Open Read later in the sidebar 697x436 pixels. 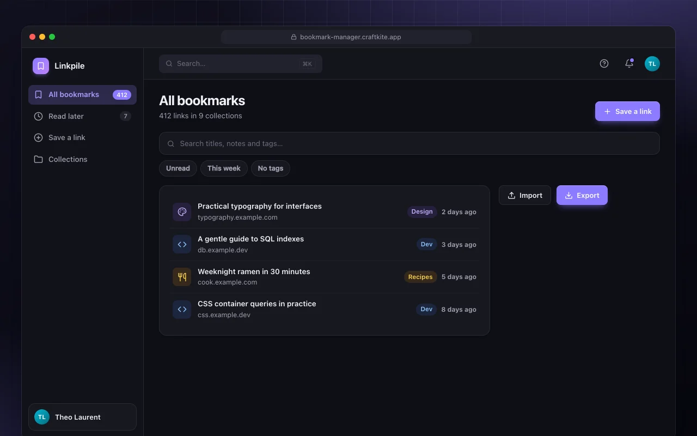tap(82, 116)
